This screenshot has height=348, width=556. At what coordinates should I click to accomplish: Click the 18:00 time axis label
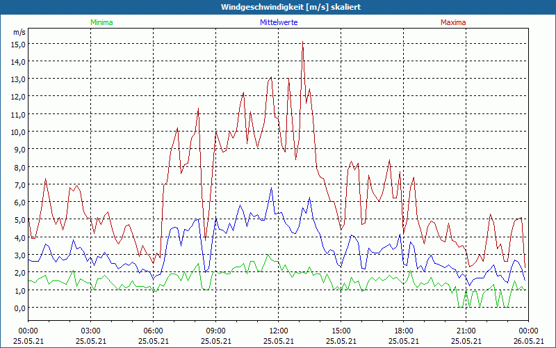pyautogui.click(x=404, y=331)
